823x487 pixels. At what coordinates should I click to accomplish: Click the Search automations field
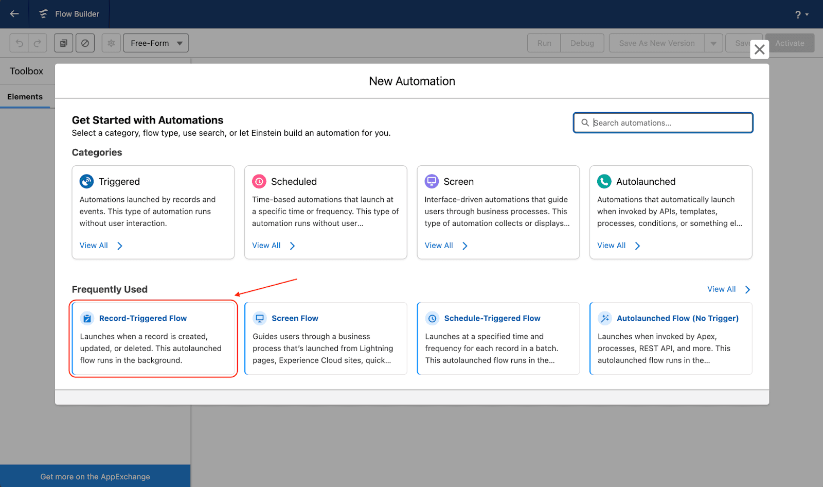(x=663, y=123)
